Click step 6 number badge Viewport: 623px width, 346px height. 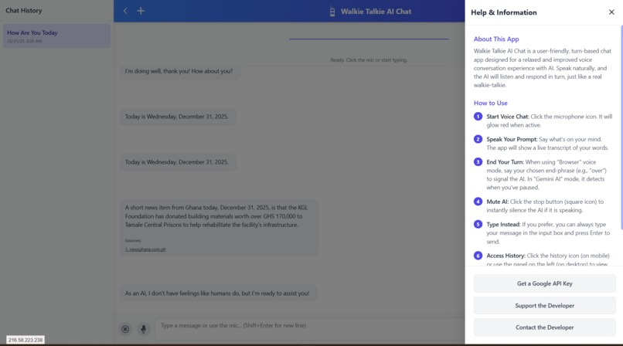(478, 256)
